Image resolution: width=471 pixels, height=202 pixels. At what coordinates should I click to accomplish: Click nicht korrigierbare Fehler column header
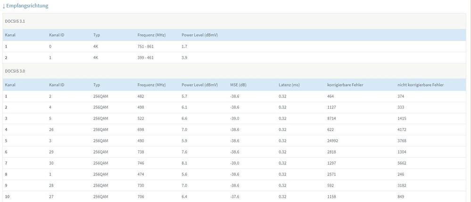(x=420, y=85)
